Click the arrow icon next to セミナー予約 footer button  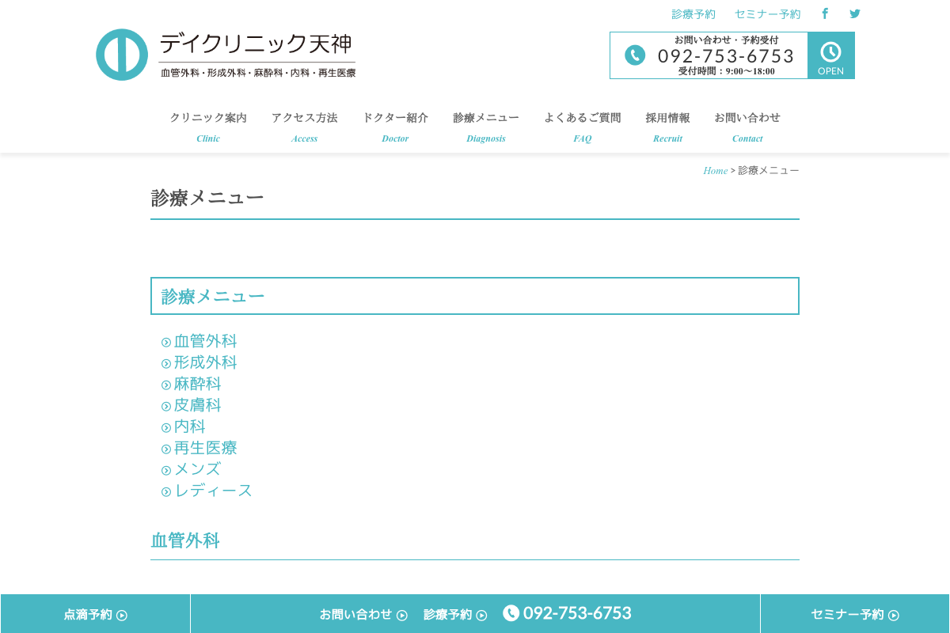pos(895,614)
